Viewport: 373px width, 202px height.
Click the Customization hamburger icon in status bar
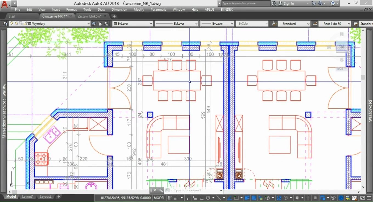point(369,198)
